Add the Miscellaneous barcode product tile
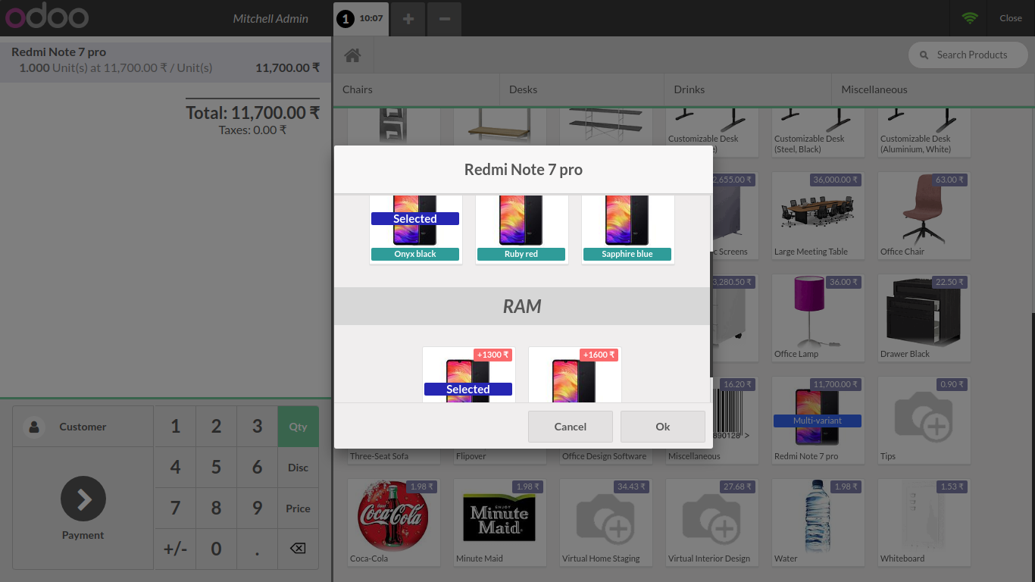1035x582 pixels. [x=733, y=420]
